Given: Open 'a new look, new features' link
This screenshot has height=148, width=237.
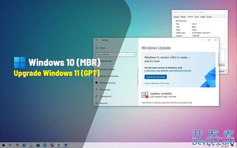Looking at the screenshot, I should [x=168, y=70].
